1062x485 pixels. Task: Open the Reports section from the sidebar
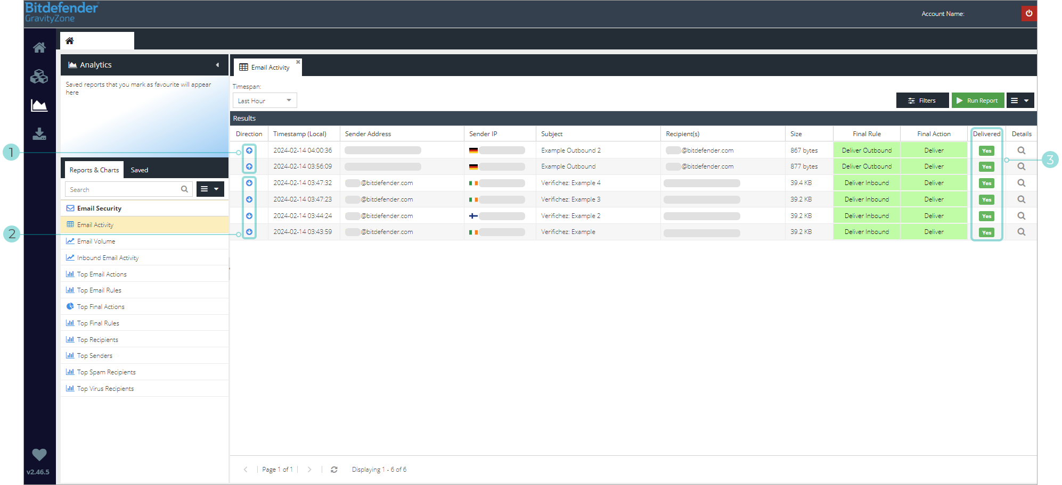39,105
